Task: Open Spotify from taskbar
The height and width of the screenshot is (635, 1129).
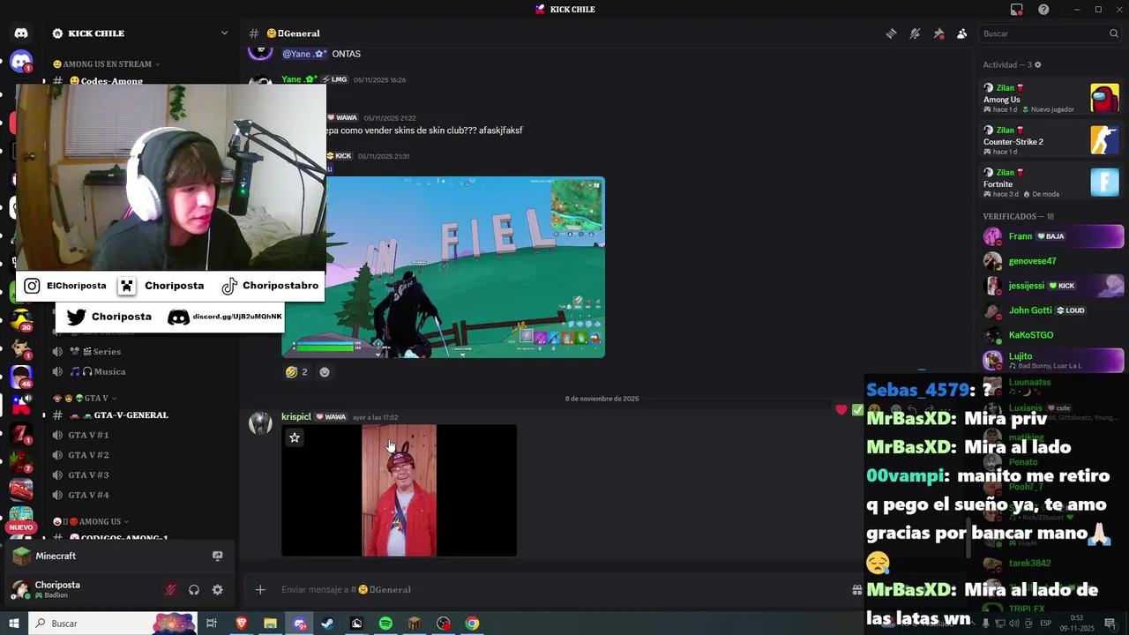Action: 385,624
